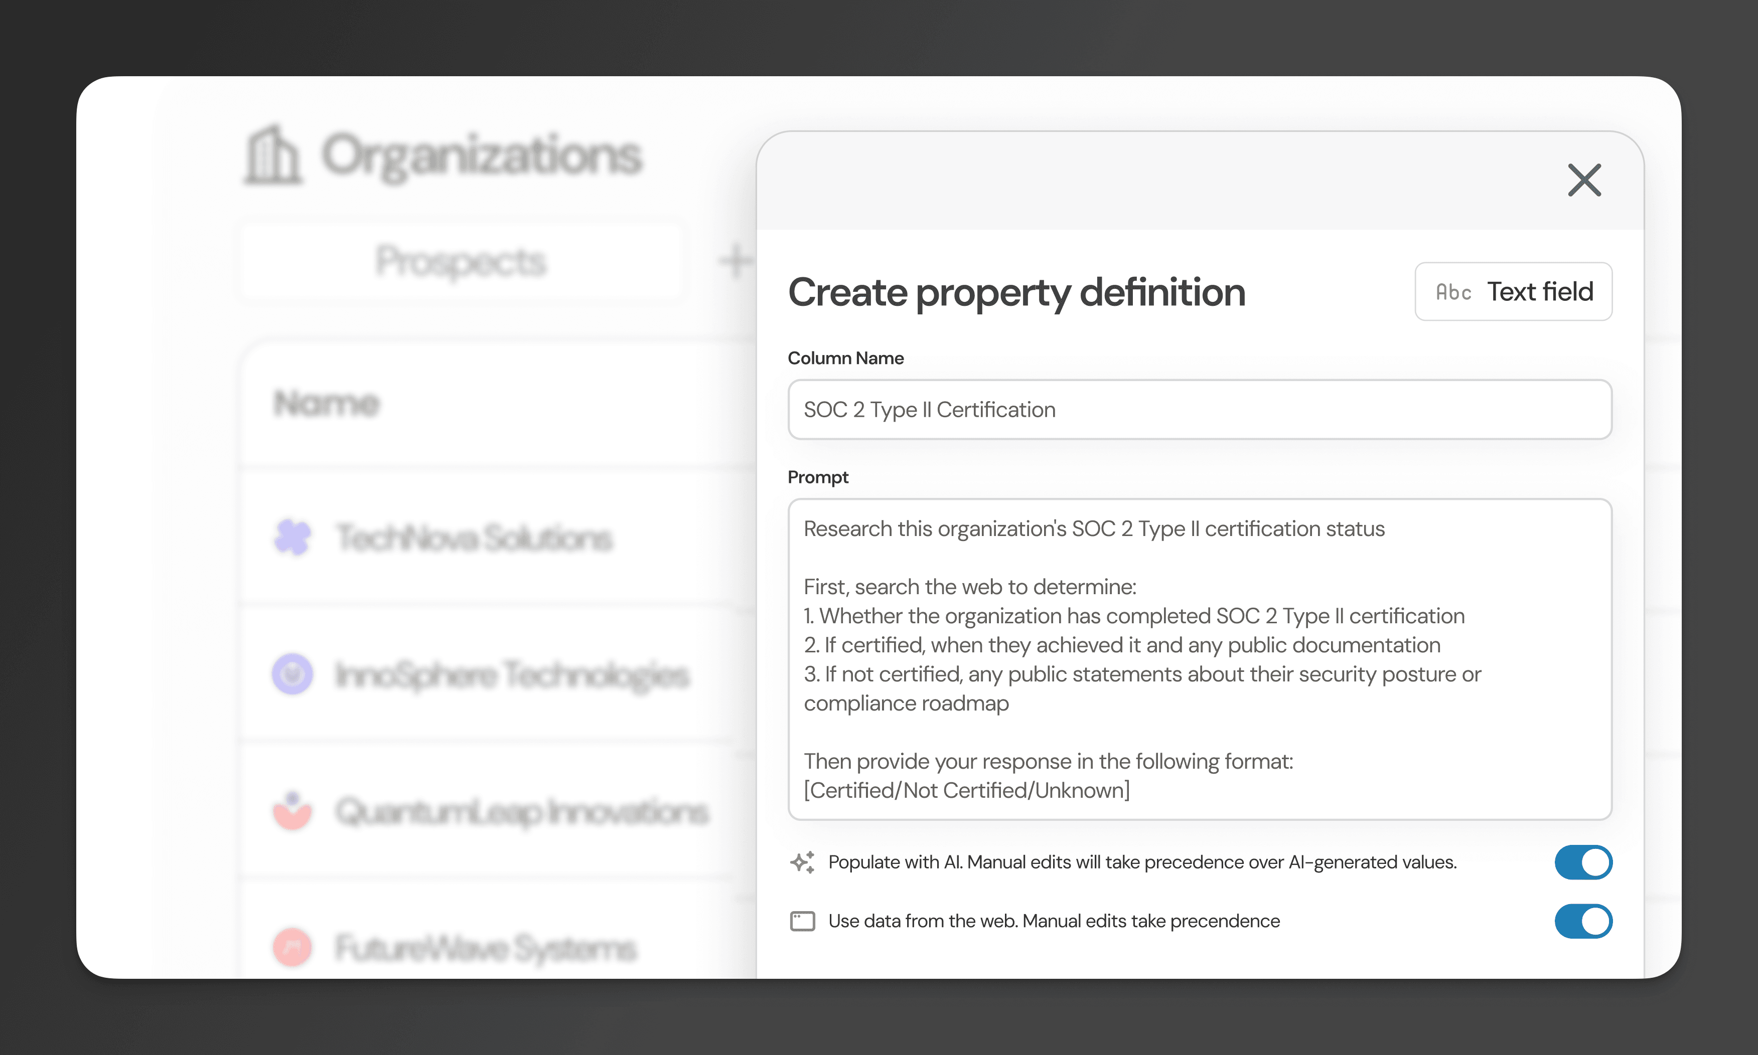The height and width of the screenshot is (1055, 1758).
Task: Click the plus button next to Prospects
Action: click(735, 259)
